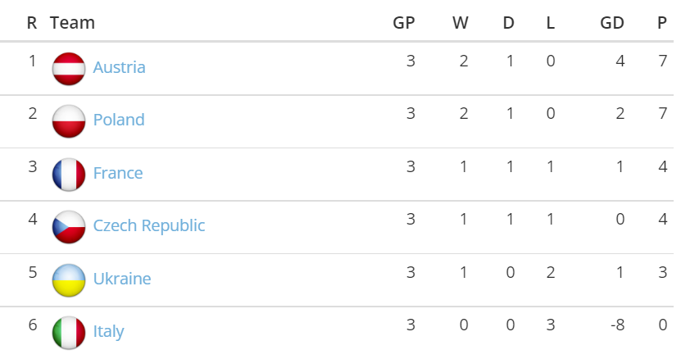
Task: Click the Poland flag icon
Action: pyautogui.click(x=69, y=120)
